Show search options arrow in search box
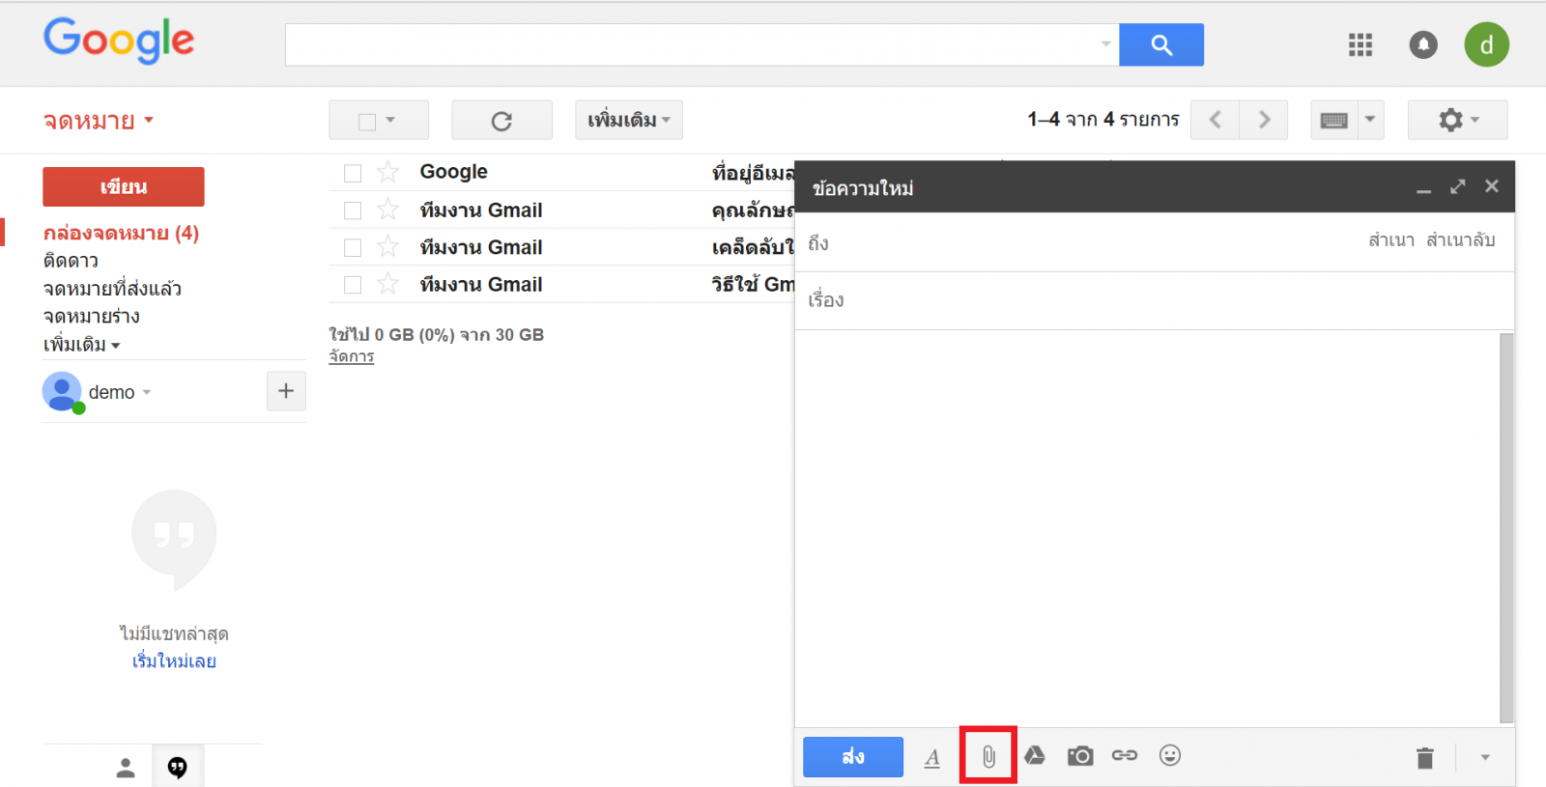Screen dimensions: 1546x787 point(1106,44)
